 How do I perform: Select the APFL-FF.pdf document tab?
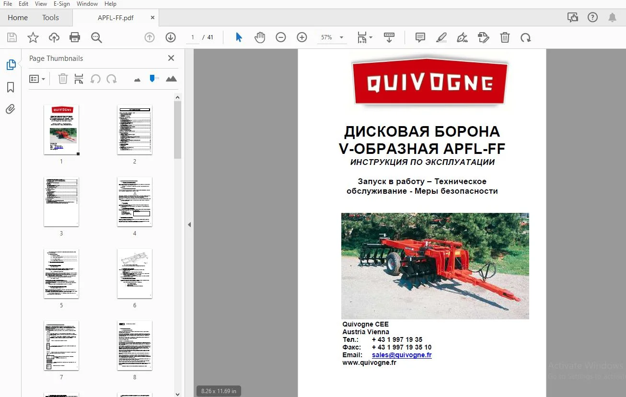(x=116, y=18)
